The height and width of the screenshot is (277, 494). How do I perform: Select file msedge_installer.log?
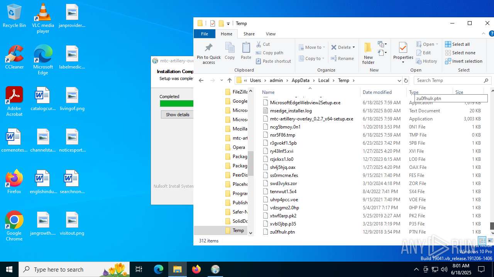[x=291, y=111]
